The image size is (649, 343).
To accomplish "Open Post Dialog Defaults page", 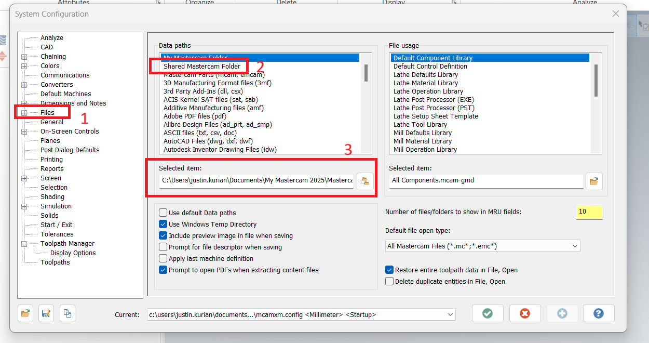I will point(70,150).
